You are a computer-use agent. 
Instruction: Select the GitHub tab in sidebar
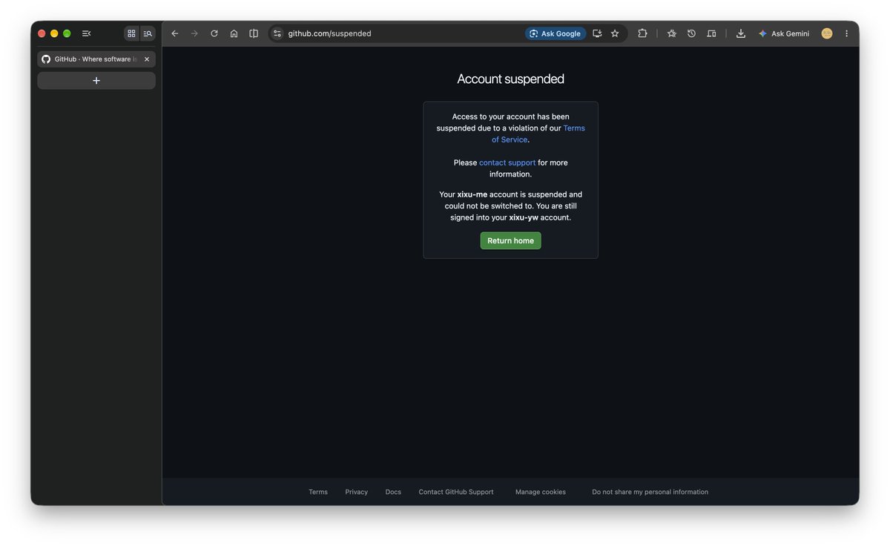(96, 59)
